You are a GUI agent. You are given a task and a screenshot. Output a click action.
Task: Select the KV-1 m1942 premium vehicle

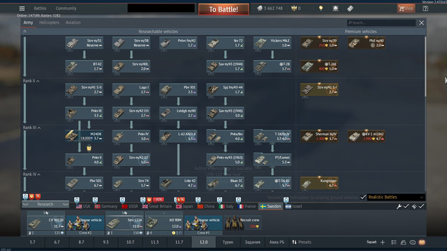click(367, 137)
